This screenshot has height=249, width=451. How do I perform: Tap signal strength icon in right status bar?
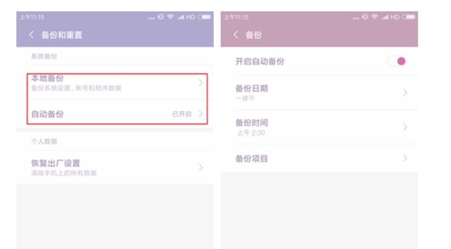pos(385,17)
